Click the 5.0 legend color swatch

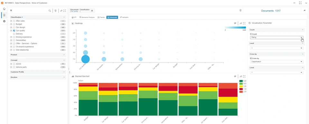241,81
